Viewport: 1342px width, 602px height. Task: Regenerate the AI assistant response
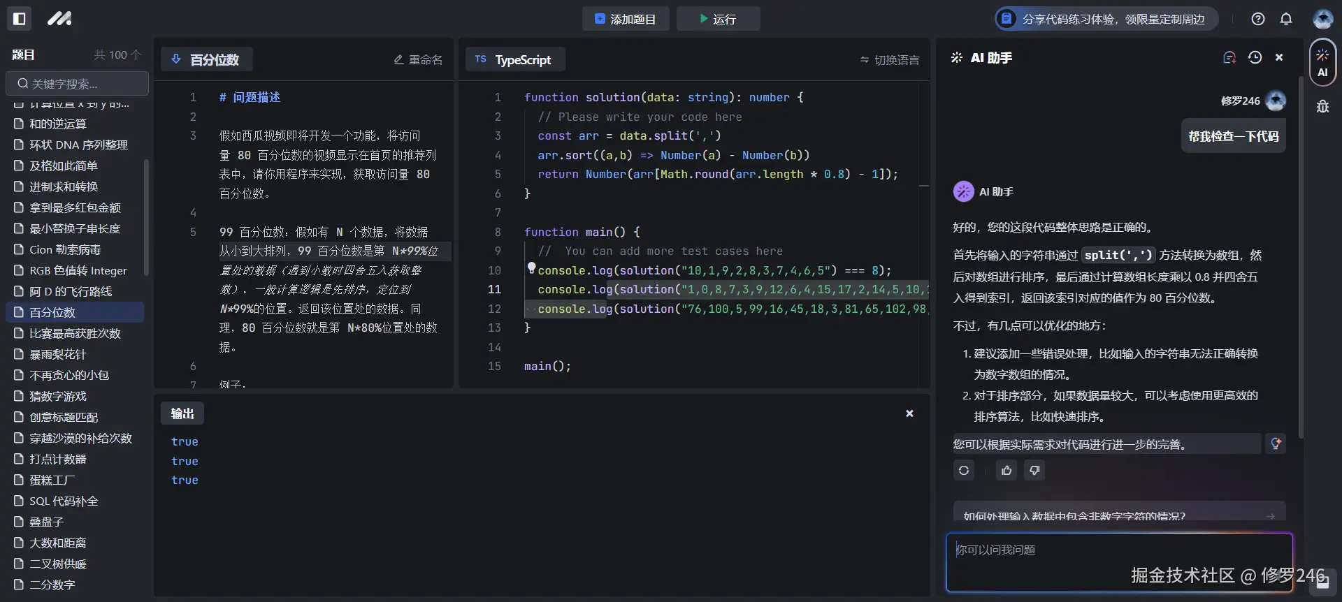click(x=964, y=471)
